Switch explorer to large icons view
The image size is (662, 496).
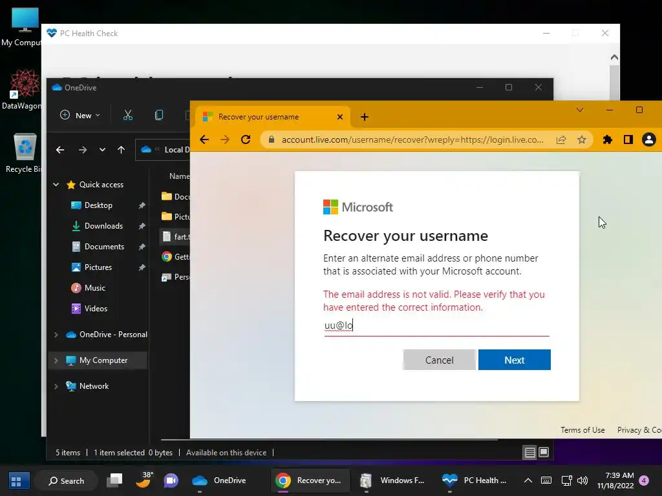click(544, 453)
